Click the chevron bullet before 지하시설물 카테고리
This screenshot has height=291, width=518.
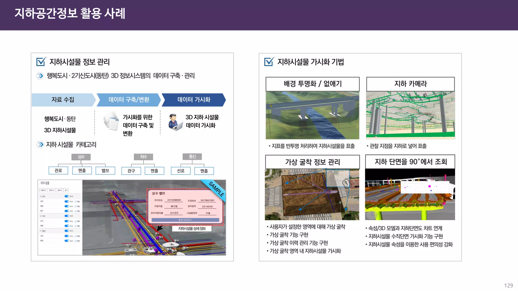(x=40, y=144)
